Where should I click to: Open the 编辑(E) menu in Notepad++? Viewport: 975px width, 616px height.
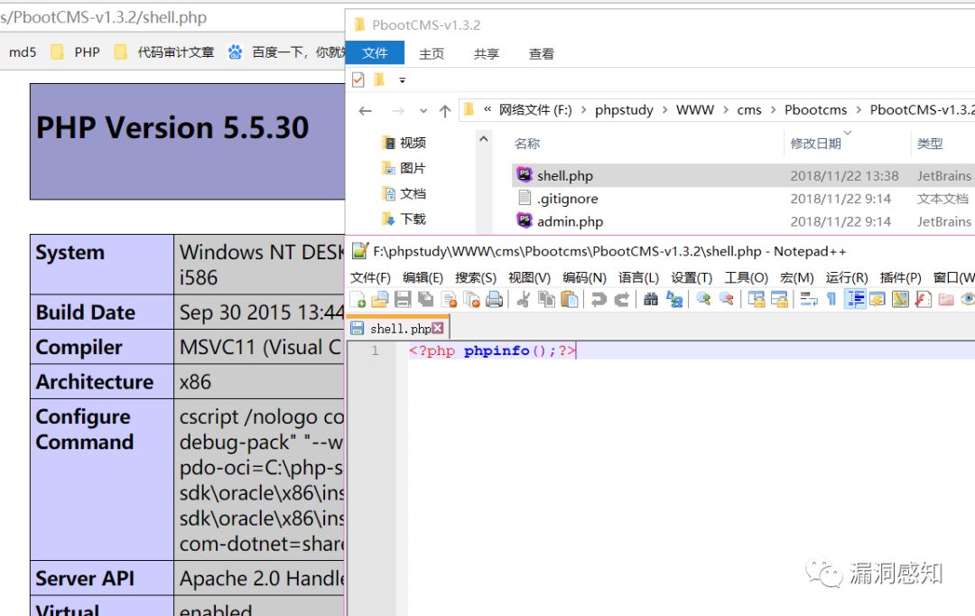(x=422, y=277)
